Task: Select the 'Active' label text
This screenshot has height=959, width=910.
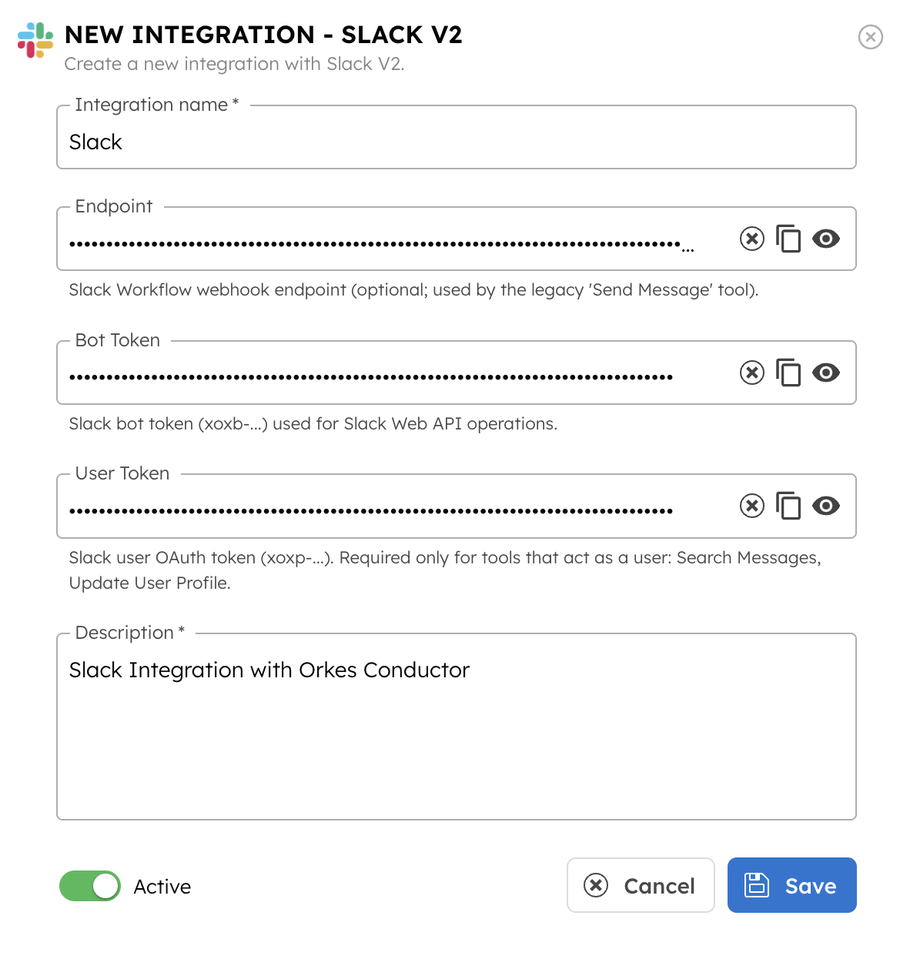Action: [162, 887]
